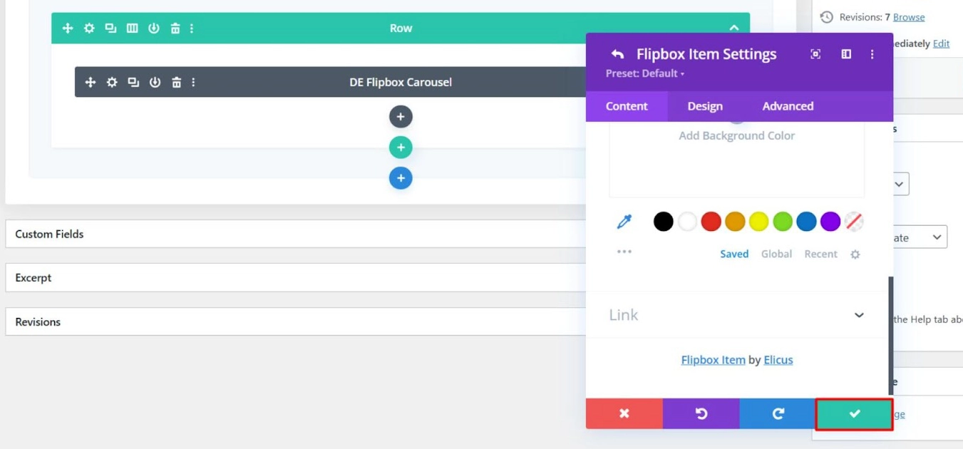
Task: Delete the Row with trash icon
Action: click(x=175, y=29)
